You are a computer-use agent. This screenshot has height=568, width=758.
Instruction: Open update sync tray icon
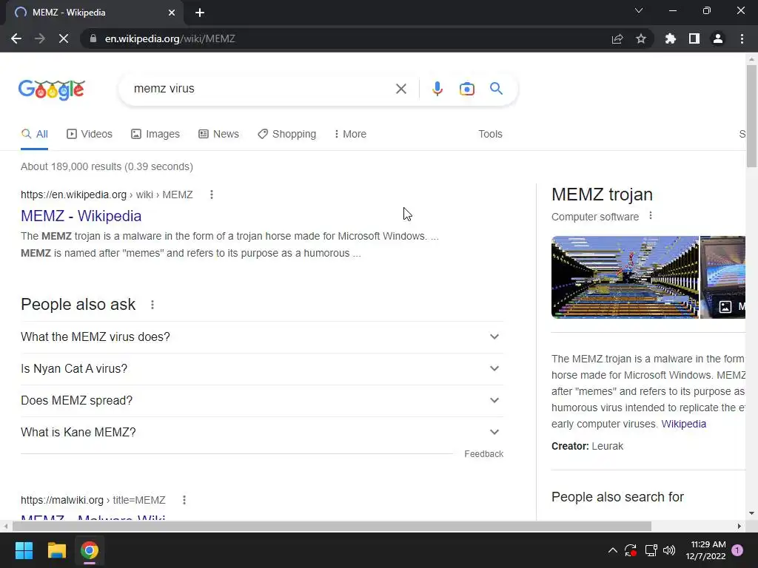click(x=631, y=550)
